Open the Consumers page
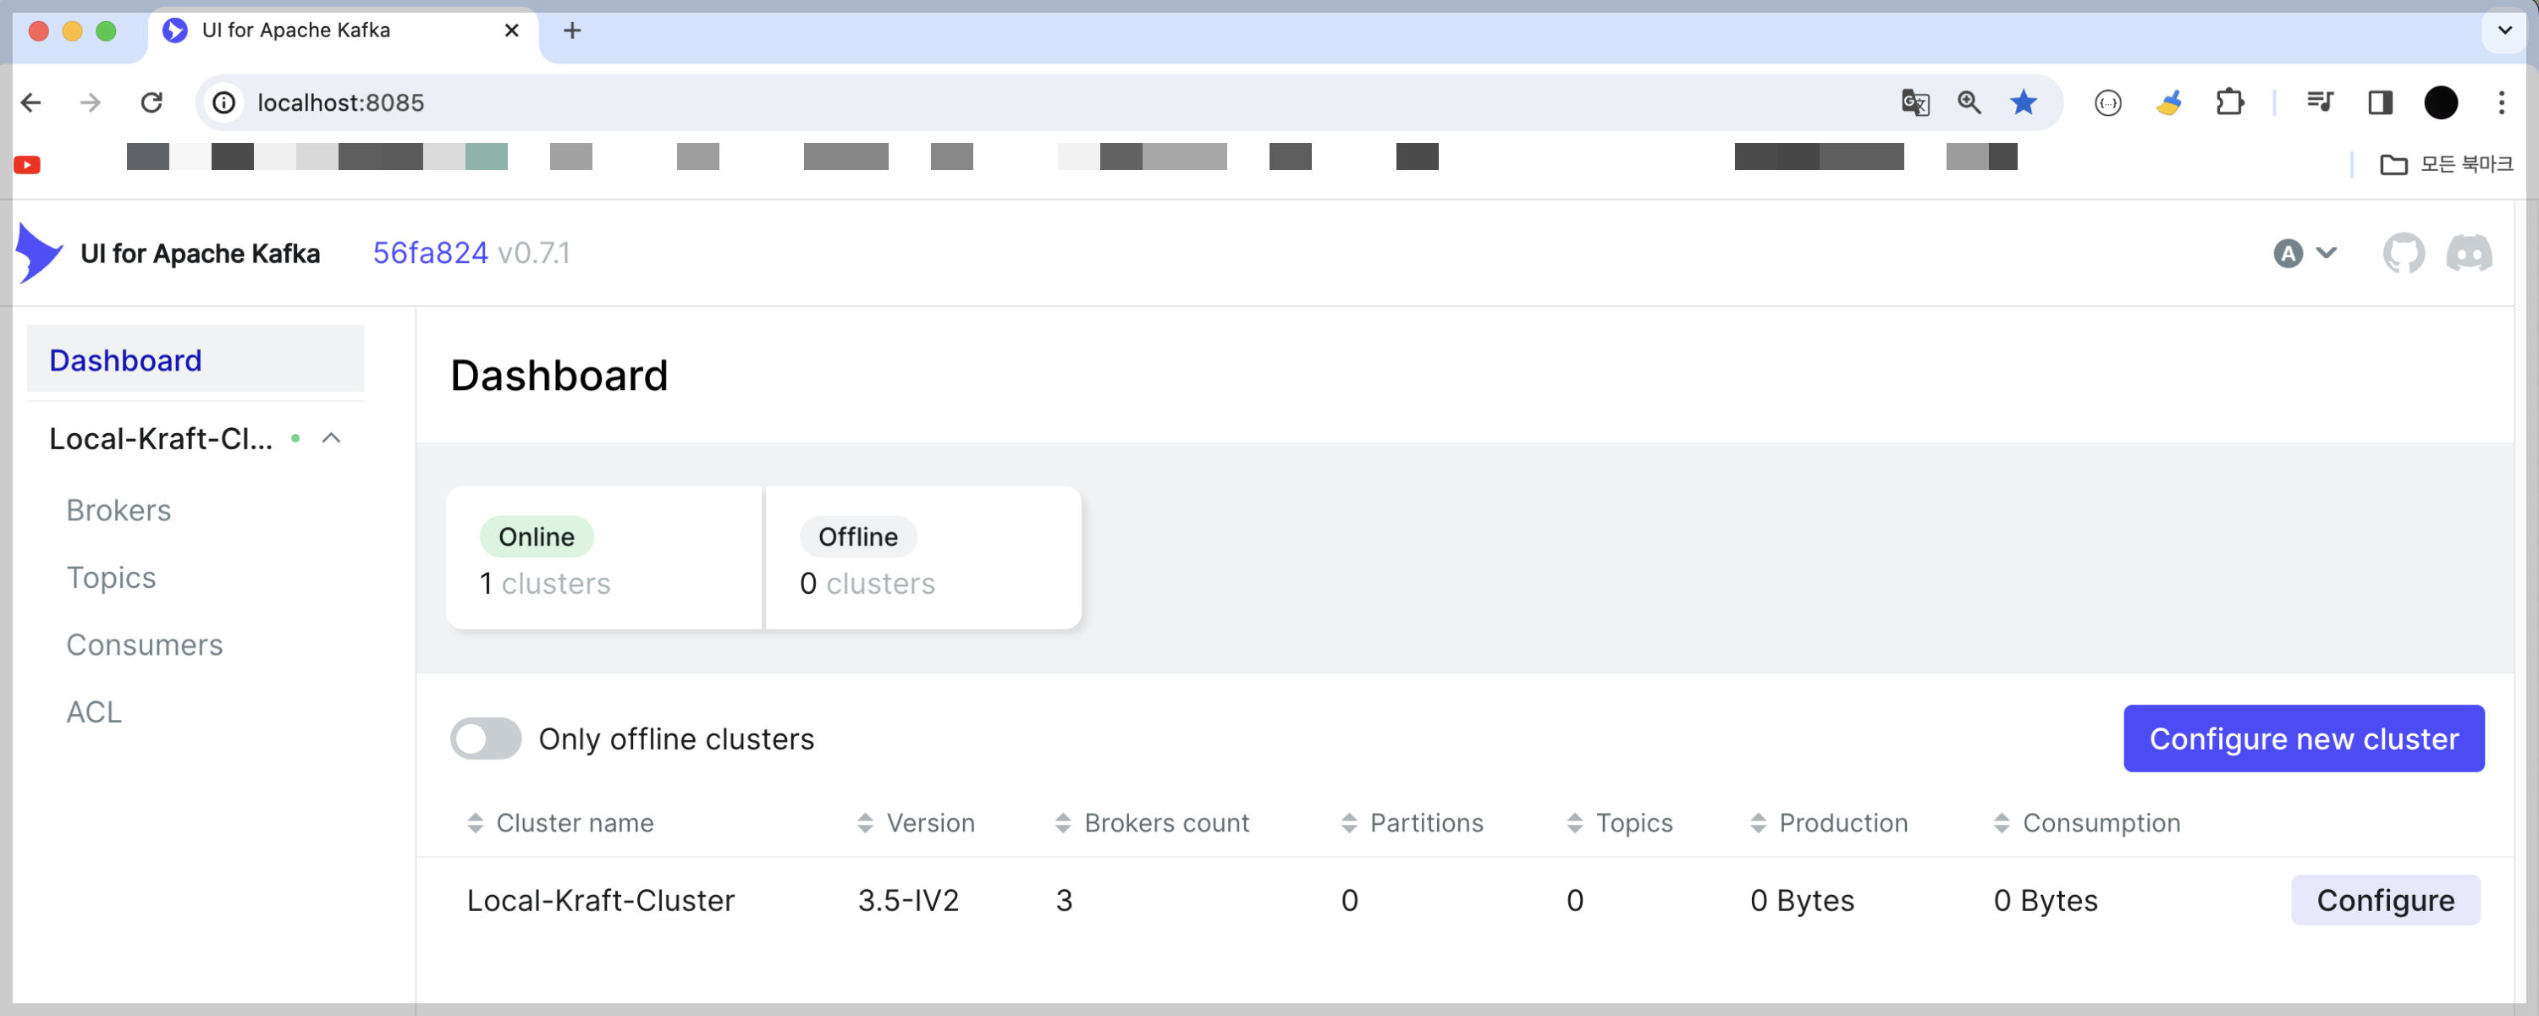 tap(144, 645)
